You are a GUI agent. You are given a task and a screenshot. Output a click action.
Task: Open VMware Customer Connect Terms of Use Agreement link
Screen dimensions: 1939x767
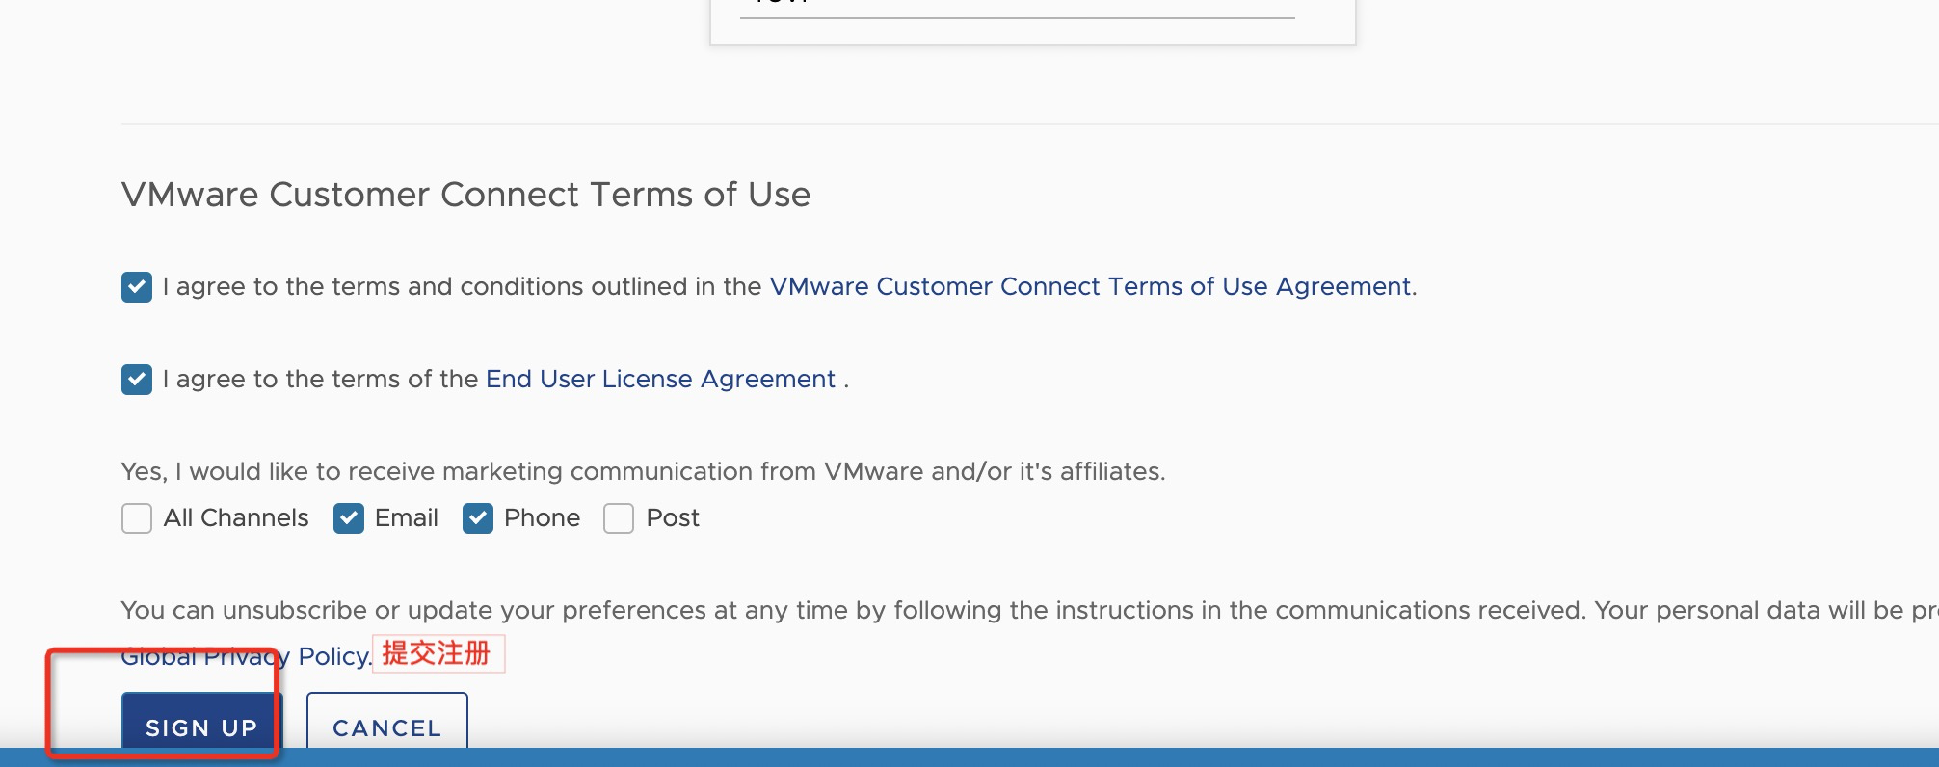click(1091, 287)
